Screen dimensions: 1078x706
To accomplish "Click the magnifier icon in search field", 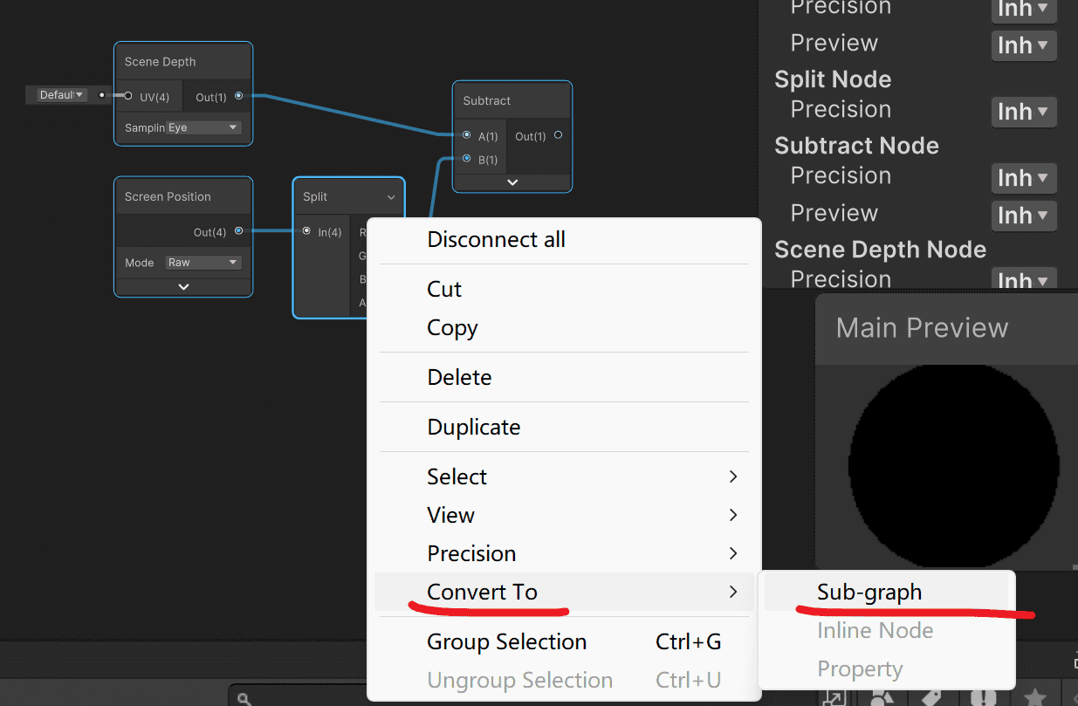I will [x=245, y=699].
